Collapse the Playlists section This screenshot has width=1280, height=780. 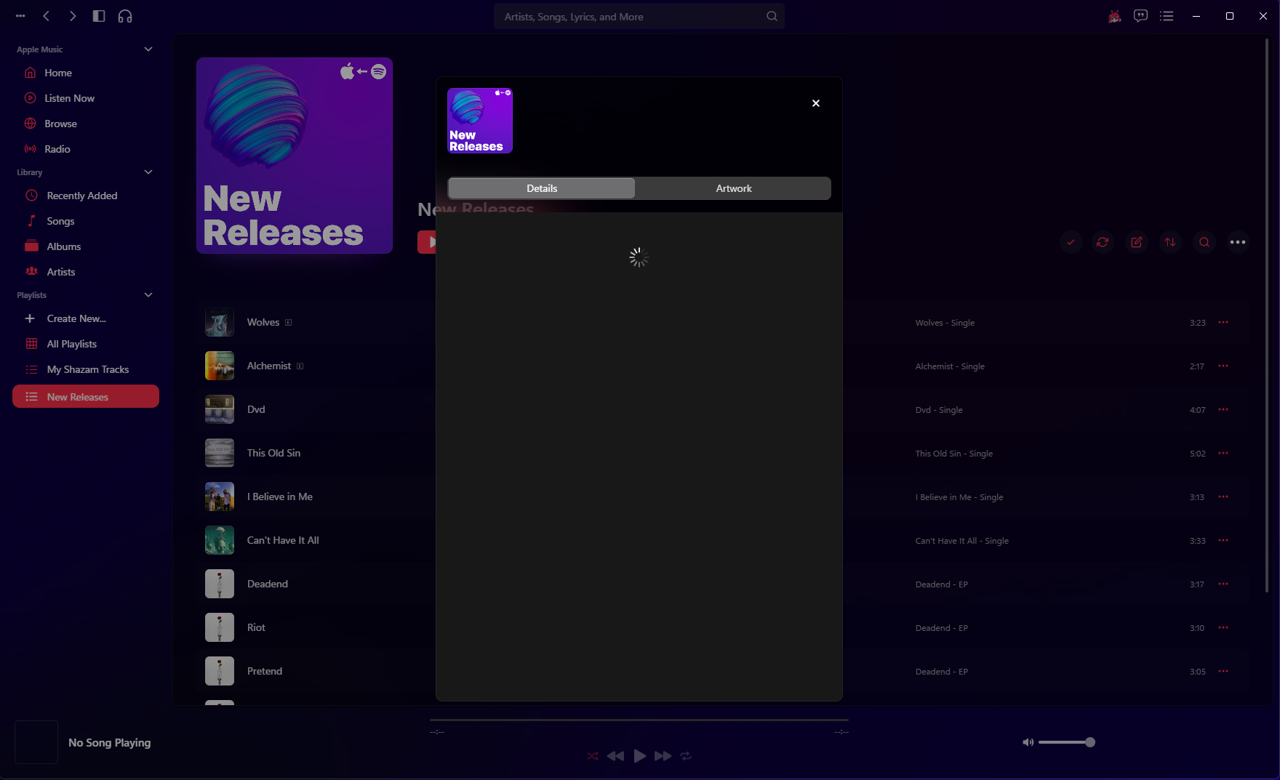(x=148, y=294)
